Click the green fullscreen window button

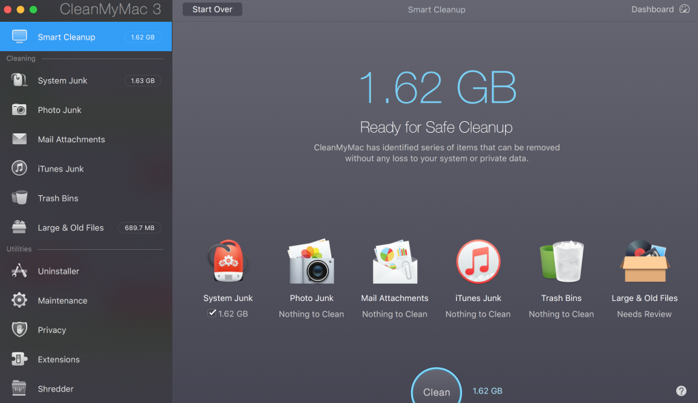[33, 10]
